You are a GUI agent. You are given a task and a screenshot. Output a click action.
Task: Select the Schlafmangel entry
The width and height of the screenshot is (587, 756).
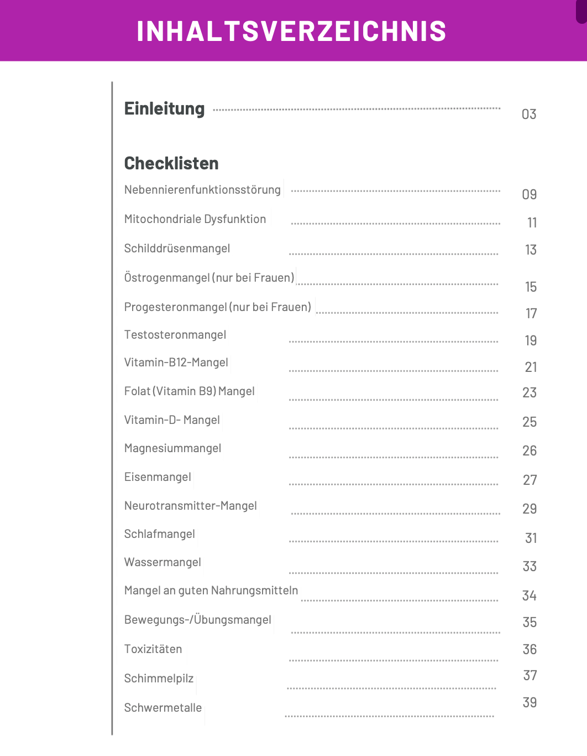[x=159, y=534]
